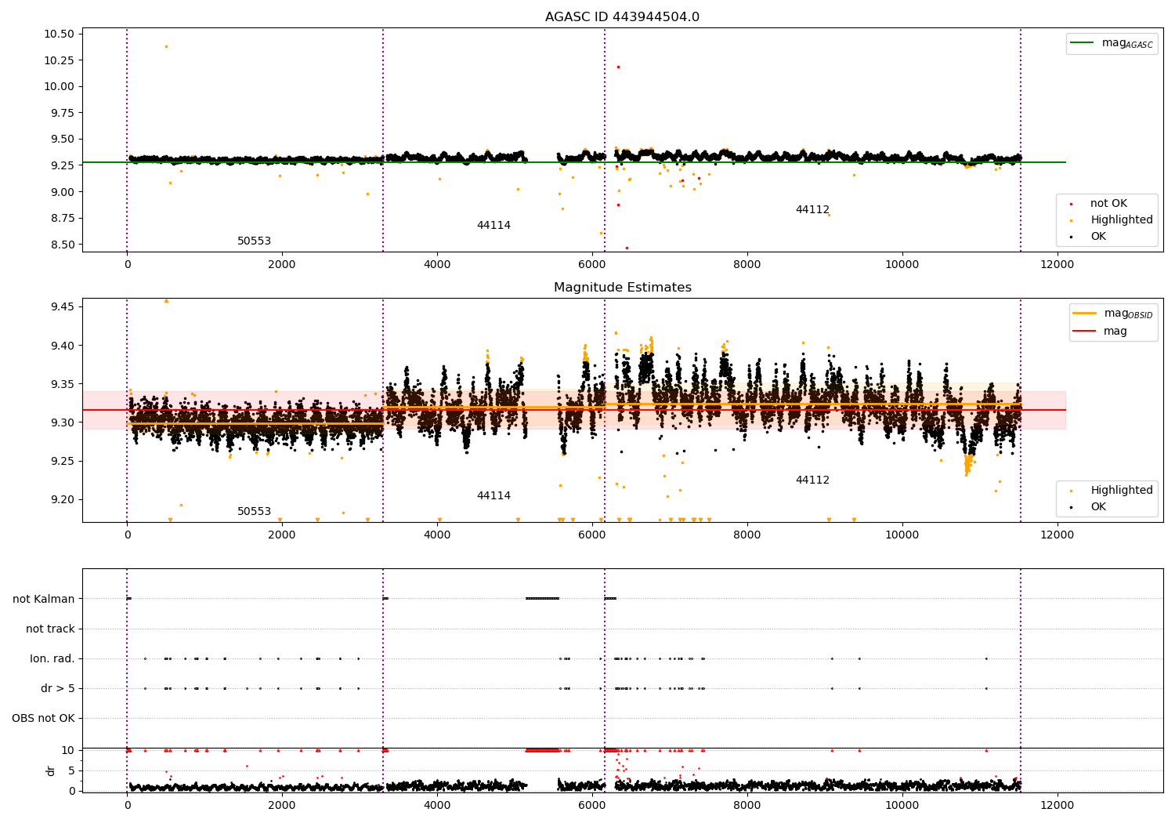Click the 8.75 y-axis tick label
The image size is (1175, 823).
[x=62, y=219]
